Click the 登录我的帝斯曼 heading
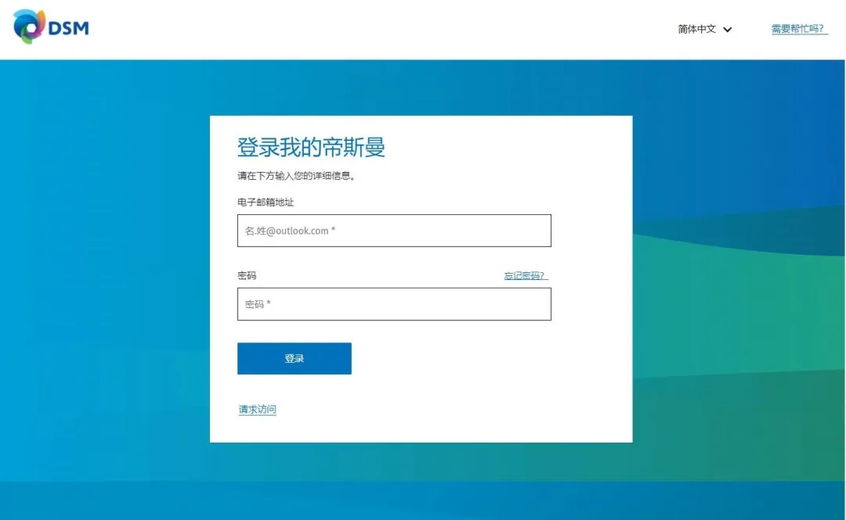The width and height of the screenshot is (846, 520). tap(311, 147)
